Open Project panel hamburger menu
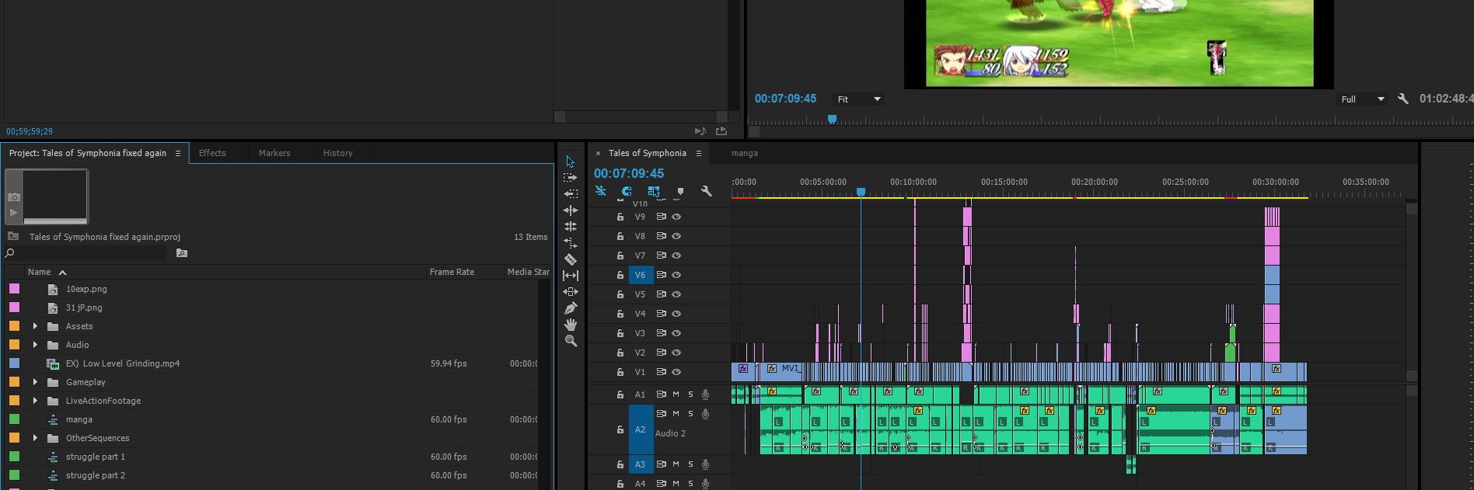1474x490 pixels. coord(177,153)
